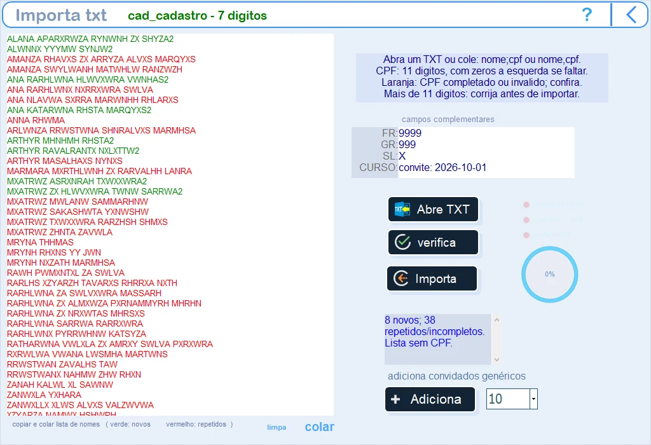The width and height of the screenshot is (651, 445).
Task: Select the line 'ZANWXLA YXHARA'
Action: tap(44, 395)
